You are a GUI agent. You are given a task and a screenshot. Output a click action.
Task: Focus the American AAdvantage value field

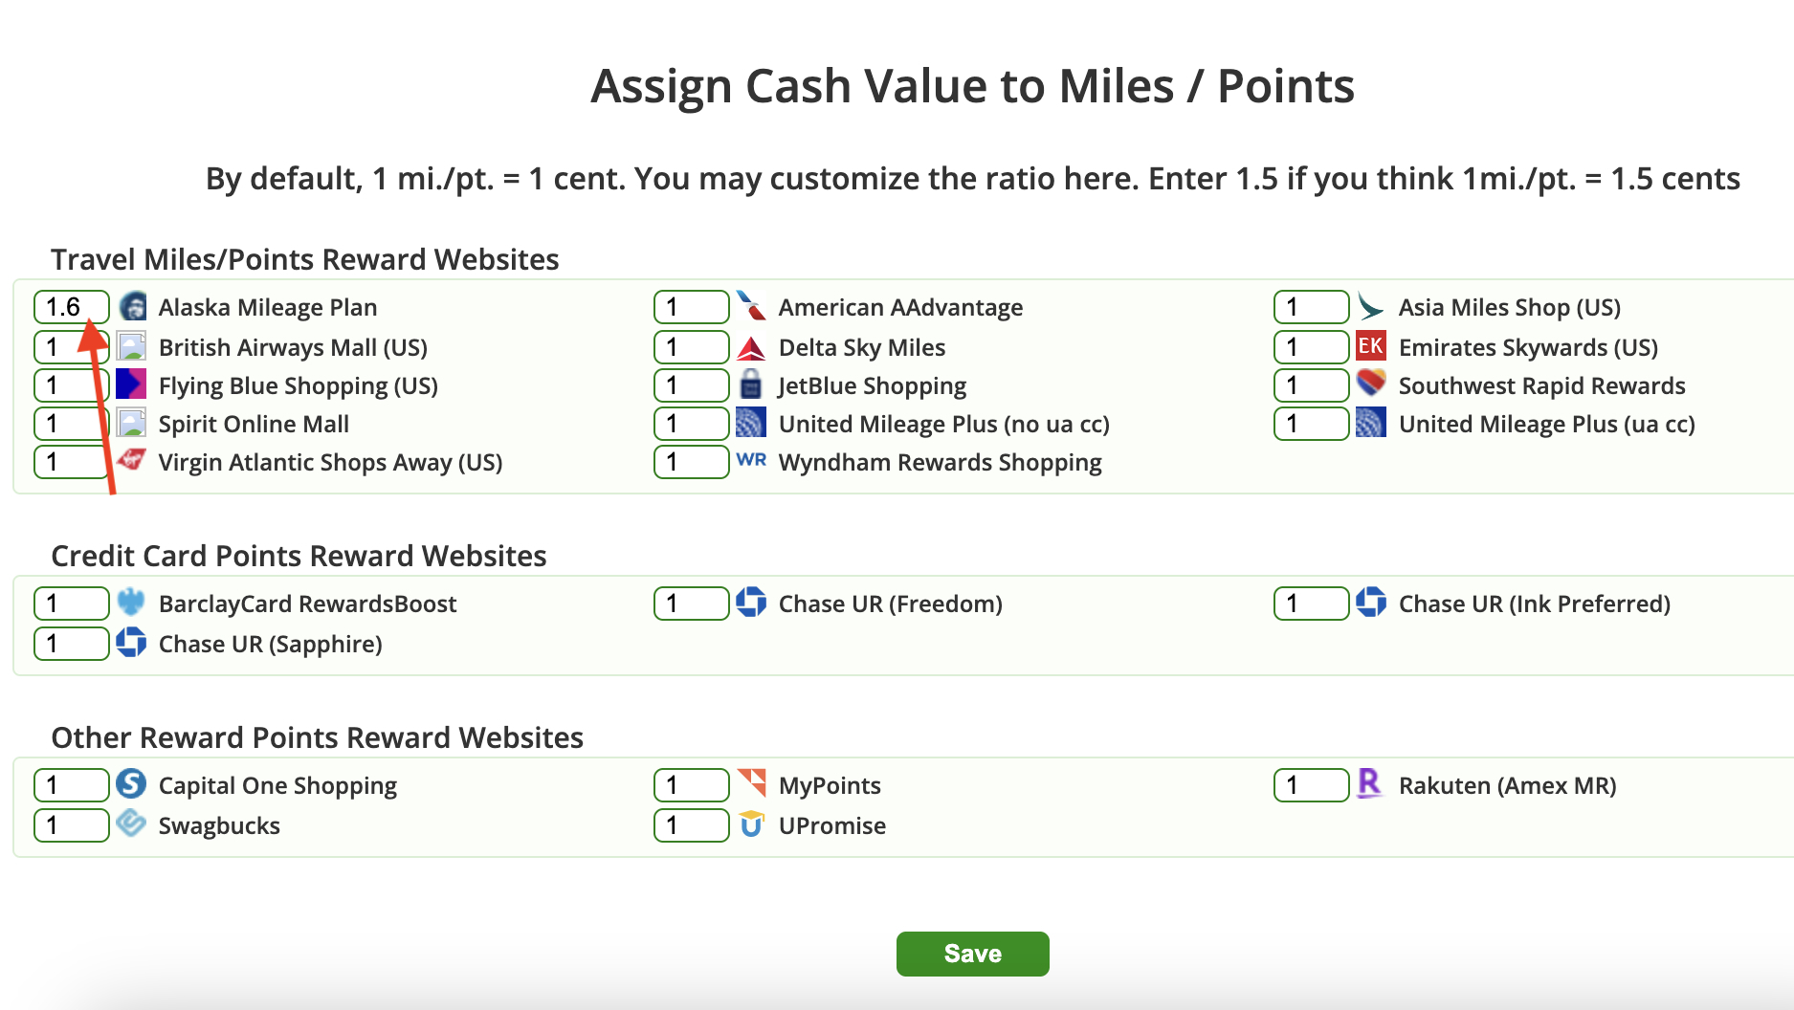(692, 307)
